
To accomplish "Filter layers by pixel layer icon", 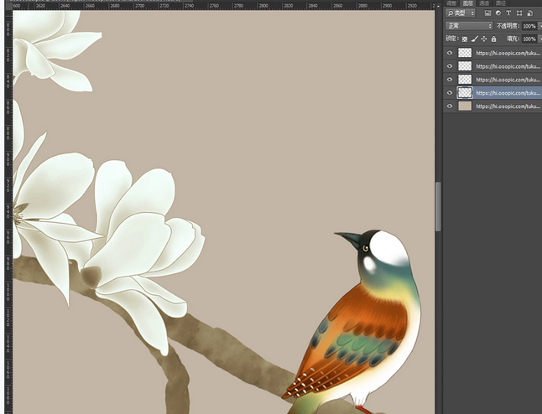I will [x=487, y=13].
